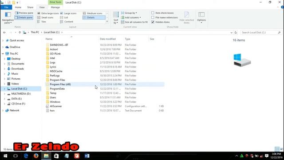Select the View tab

42,7
